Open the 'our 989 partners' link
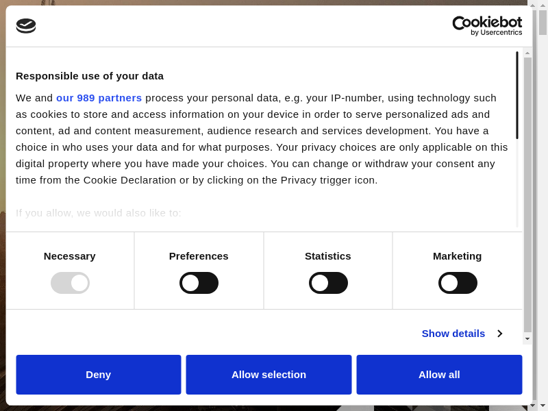548x411 pixels. (x=99, y=98)
